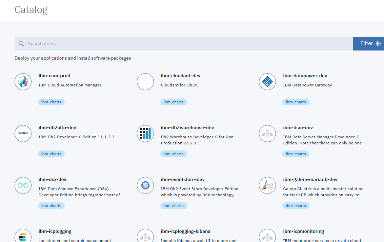Viewport: 384px width, 242px height.
Task: Open the Filter panel
Action: pyautogui.click(x=368, y=44)
